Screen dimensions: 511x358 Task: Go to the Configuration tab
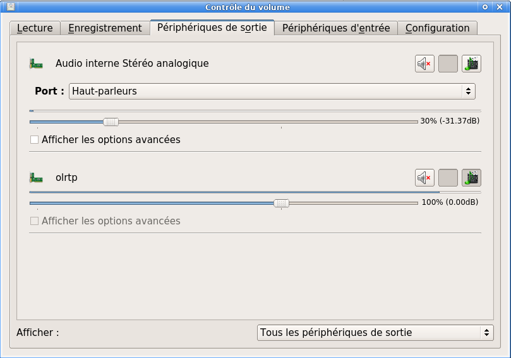click(437, 28)
